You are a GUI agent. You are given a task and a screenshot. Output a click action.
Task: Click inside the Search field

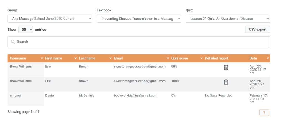pyautogui.click(x=139, y=42)
